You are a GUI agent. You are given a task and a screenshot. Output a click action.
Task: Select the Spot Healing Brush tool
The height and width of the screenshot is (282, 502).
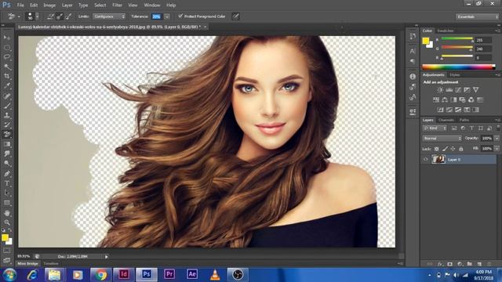[x=7, y=96]
